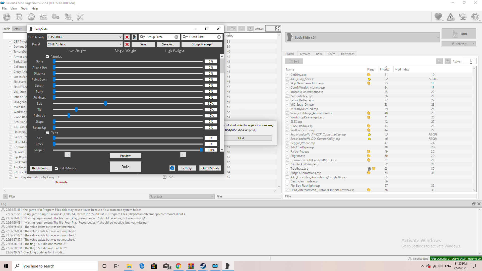This screenshot has height=271, width=482.
Task: Open the Windows Start menu
Action: click(x=6, y=266)
